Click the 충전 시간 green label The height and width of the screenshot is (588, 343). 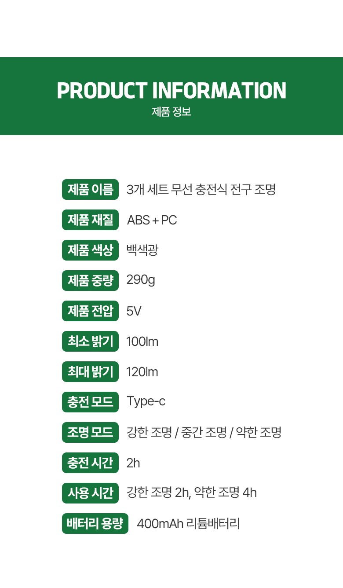click(90, 463)
